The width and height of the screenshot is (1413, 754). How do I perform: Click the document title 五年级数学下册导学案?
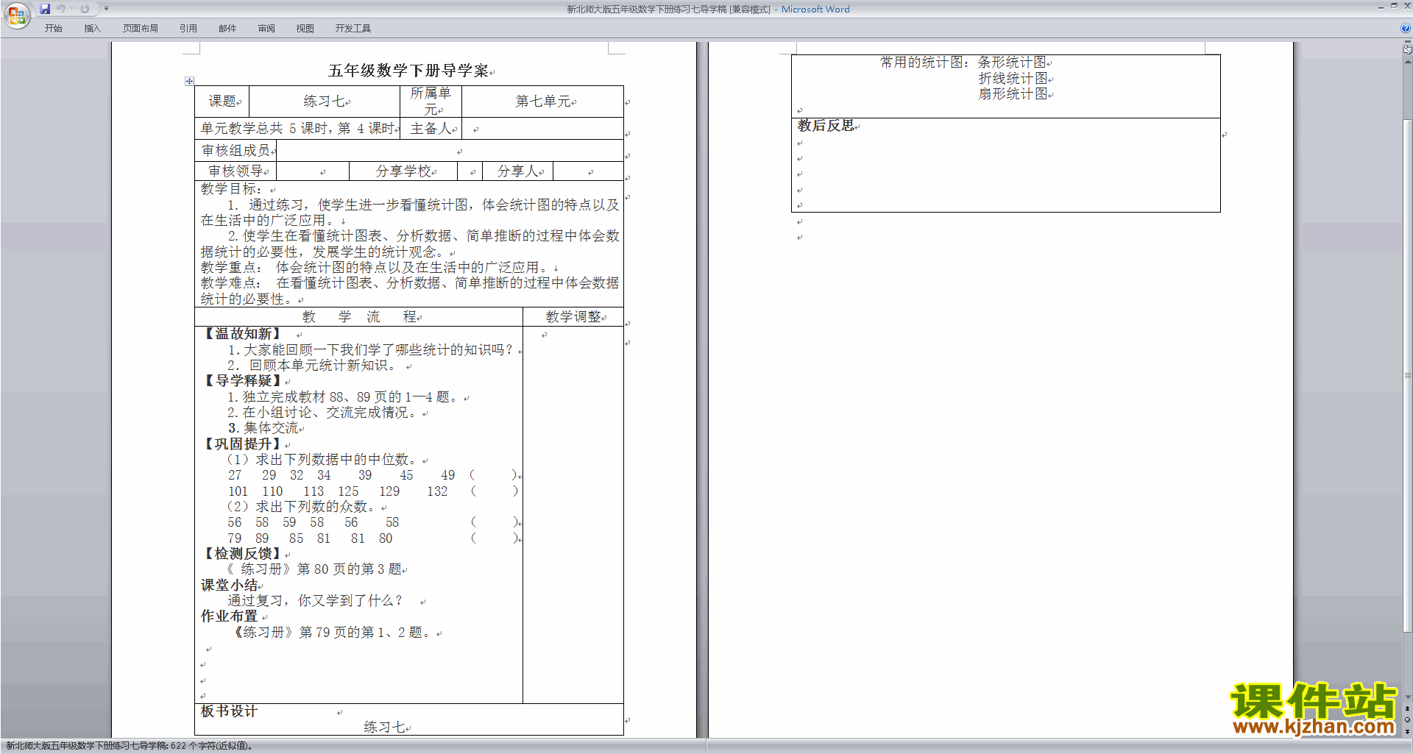click(408, 71)
